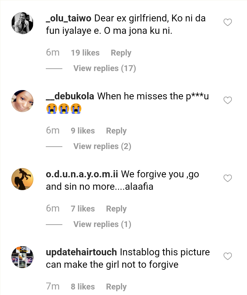View the 19 likes list
The width and height of the screenshot is (247, 295).
[85, 53]
